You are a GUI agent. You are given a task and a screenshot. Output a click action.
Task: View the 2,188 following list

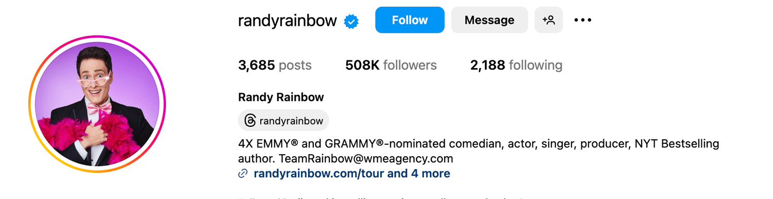click(x=516, y=65)
